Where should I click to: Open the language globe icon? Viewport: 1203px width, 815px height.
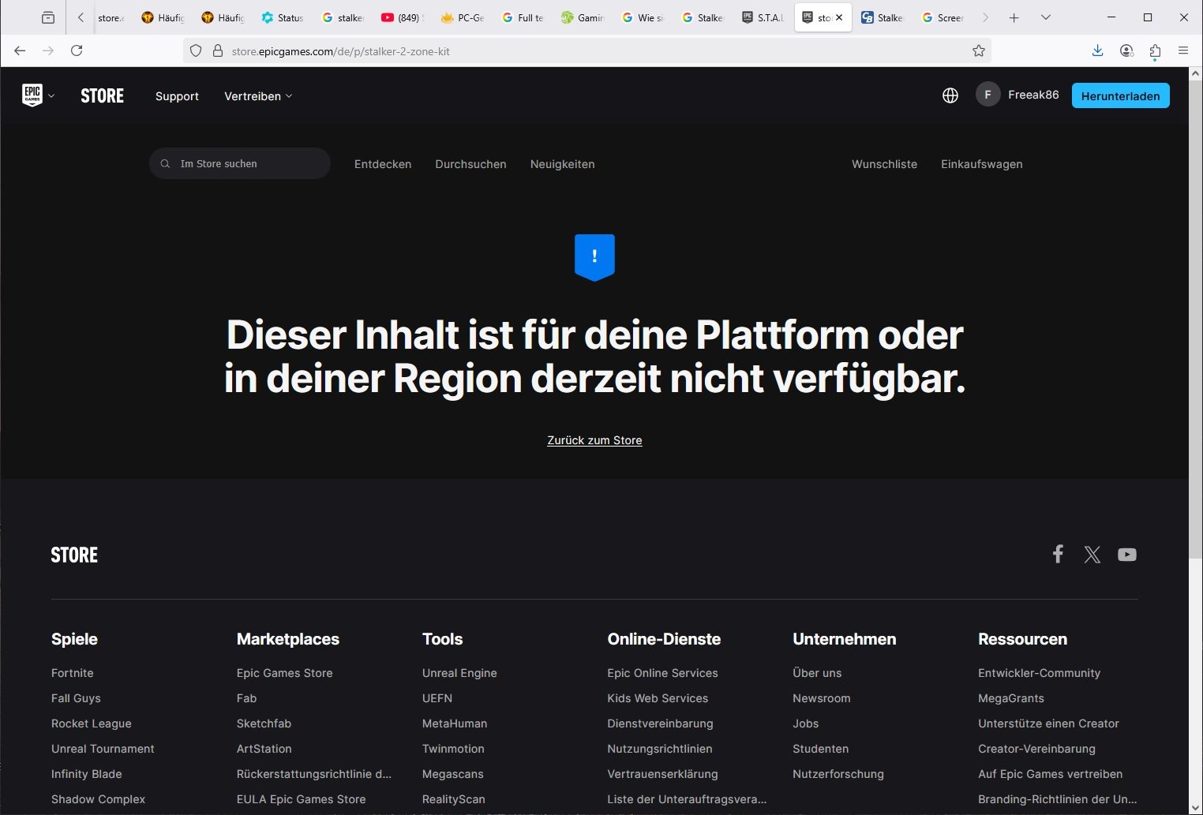pyautogui.click(x=950, y=95)
